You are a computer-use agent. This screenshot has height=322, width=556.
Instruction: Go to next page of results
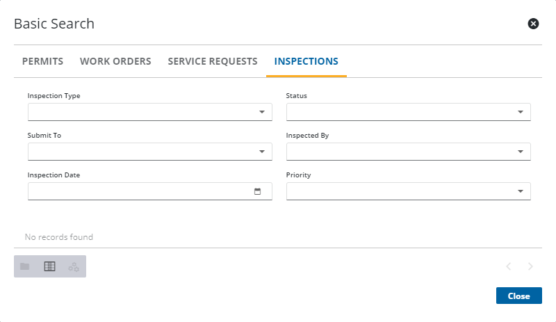(x=531, y=266)
